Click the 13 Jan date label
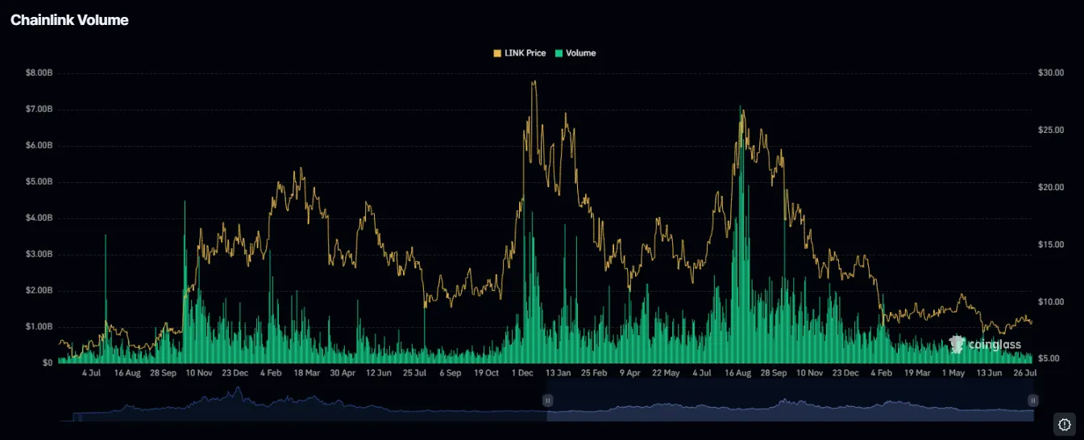 pyautogui.click(x=558, y=374)
